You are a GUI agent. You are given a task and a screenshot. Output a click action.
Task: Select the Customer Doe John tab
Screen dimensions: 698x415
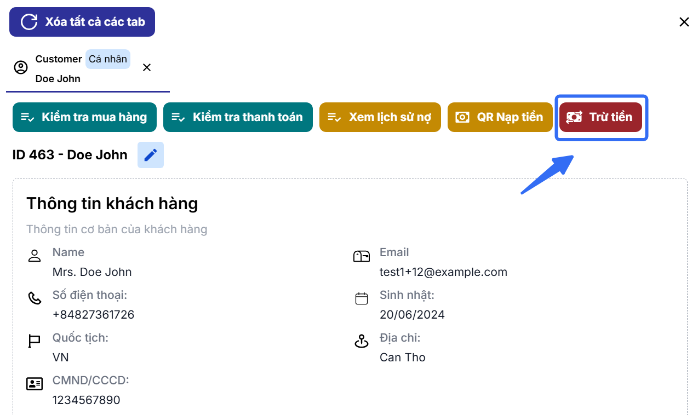[88, 68]
